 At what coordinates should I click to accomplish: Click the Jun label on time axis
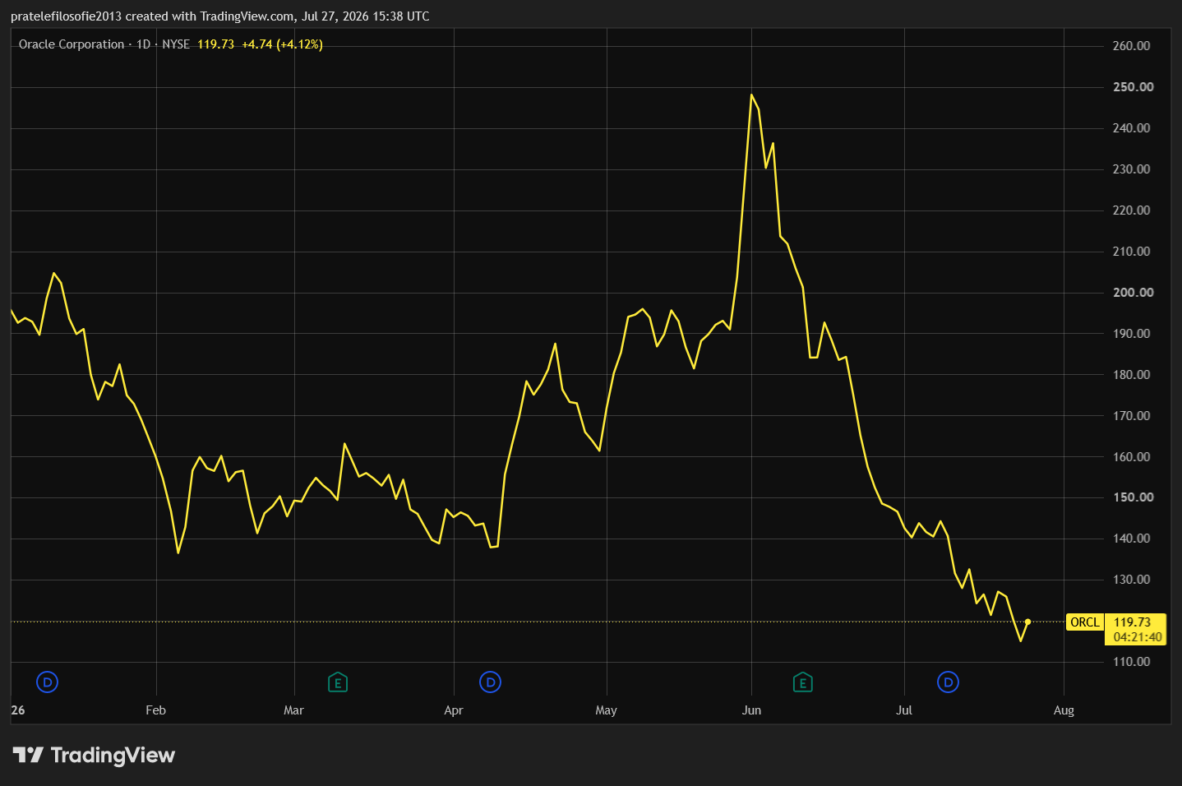751,710
